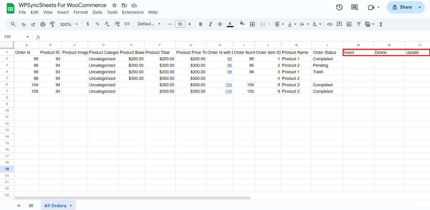
Task: Activate the paint format tool
Action: (x=52, y=24)
